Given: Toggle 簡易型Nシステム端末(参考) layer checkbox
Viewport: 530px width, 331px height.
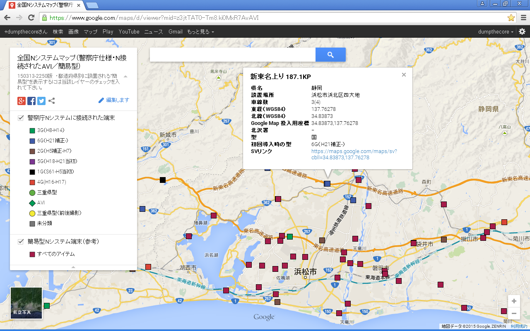Looking at the screenshot, I should [x=21, y=241].
